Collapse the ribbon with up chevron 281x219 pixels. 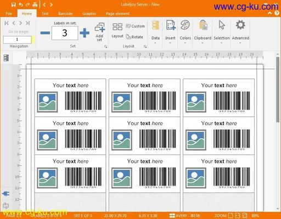pyautogui.click(x=269, y=13)
